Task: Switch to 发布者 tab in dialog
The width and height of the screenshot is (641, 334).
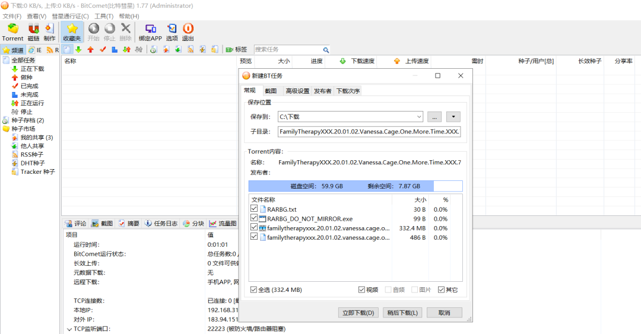Action: click(x=322, y=91)
